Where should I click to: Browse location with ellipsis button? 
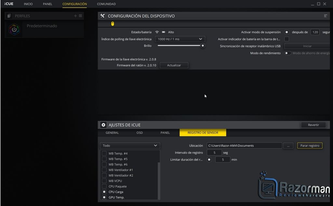pos(288,145)
